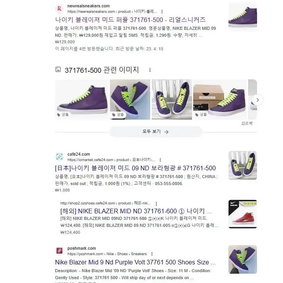Open red Nike Blazer thumbnail image
Viewport: 283px width, 283px height.
pos(243,214)
